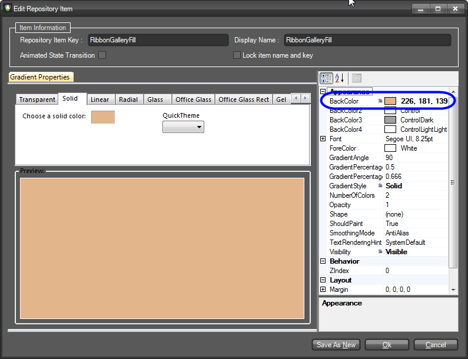Select the SmoothingMode AntiAlias value
Viewport: 468px width, 359px height.
coord(397,233)
